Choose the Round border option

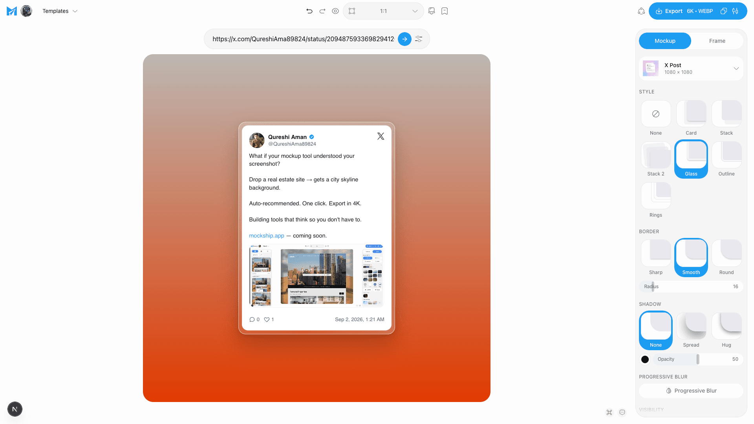coord(727,258)
